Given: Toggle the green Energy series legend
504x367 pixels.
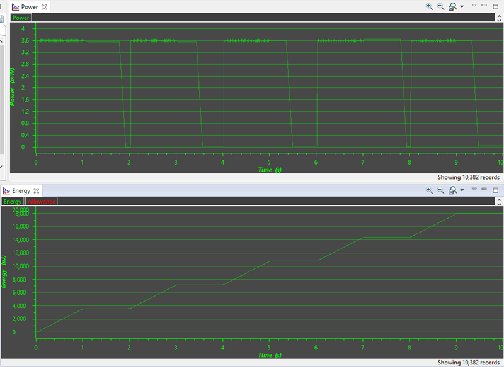Looking at the screenshot, I should point(12,202).
